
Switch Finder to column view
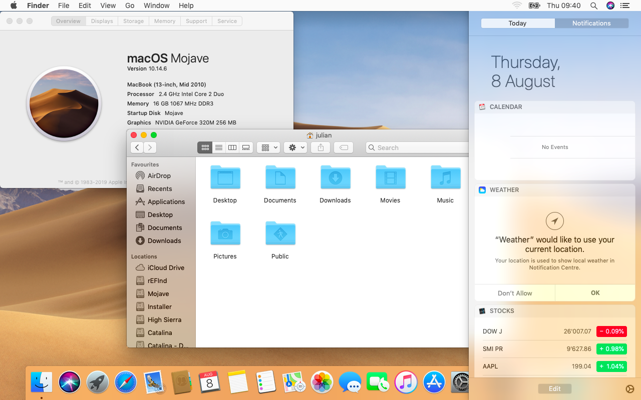(232, 147)
